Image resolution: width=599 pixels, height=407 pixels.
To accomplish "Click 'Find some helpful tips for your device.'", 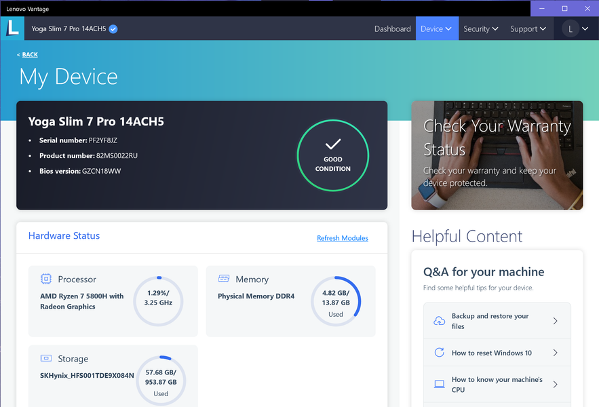I will [478, 288].
